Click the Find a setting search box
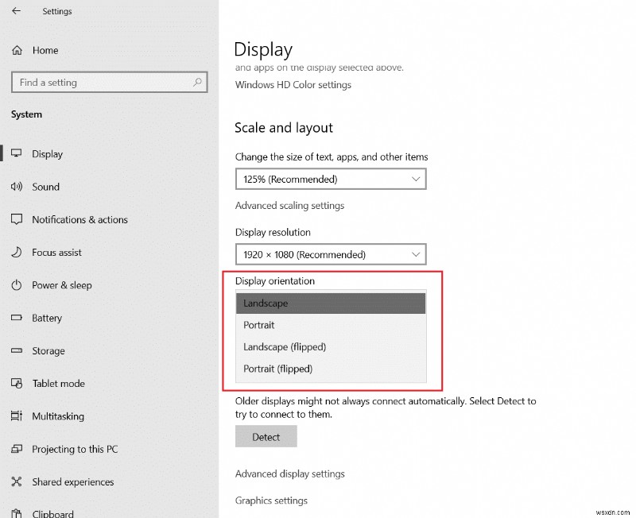 coord(109,82)
